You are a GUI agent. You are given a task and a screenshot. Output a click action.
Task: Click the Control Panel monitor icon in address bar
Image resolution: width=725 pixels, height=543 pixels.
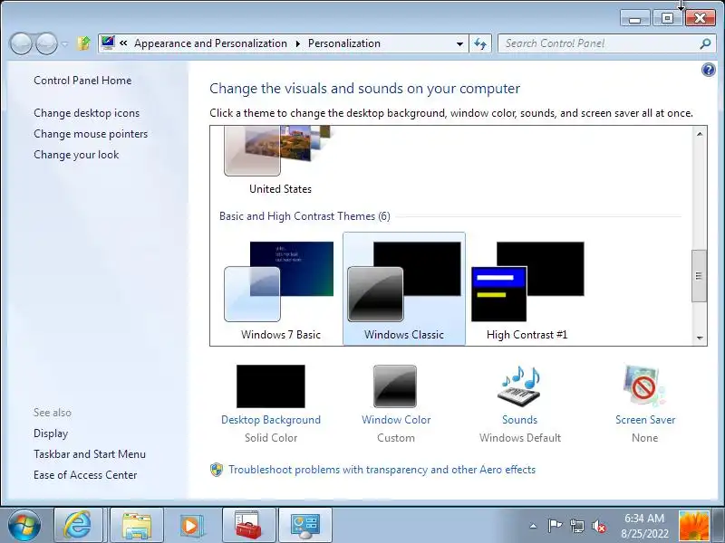coord(108,43)
